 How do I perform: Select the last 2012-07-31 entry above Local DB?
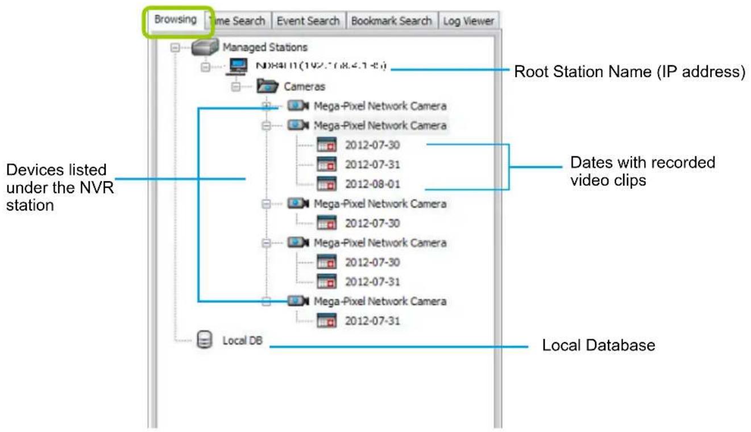click(x=373, y=321)
